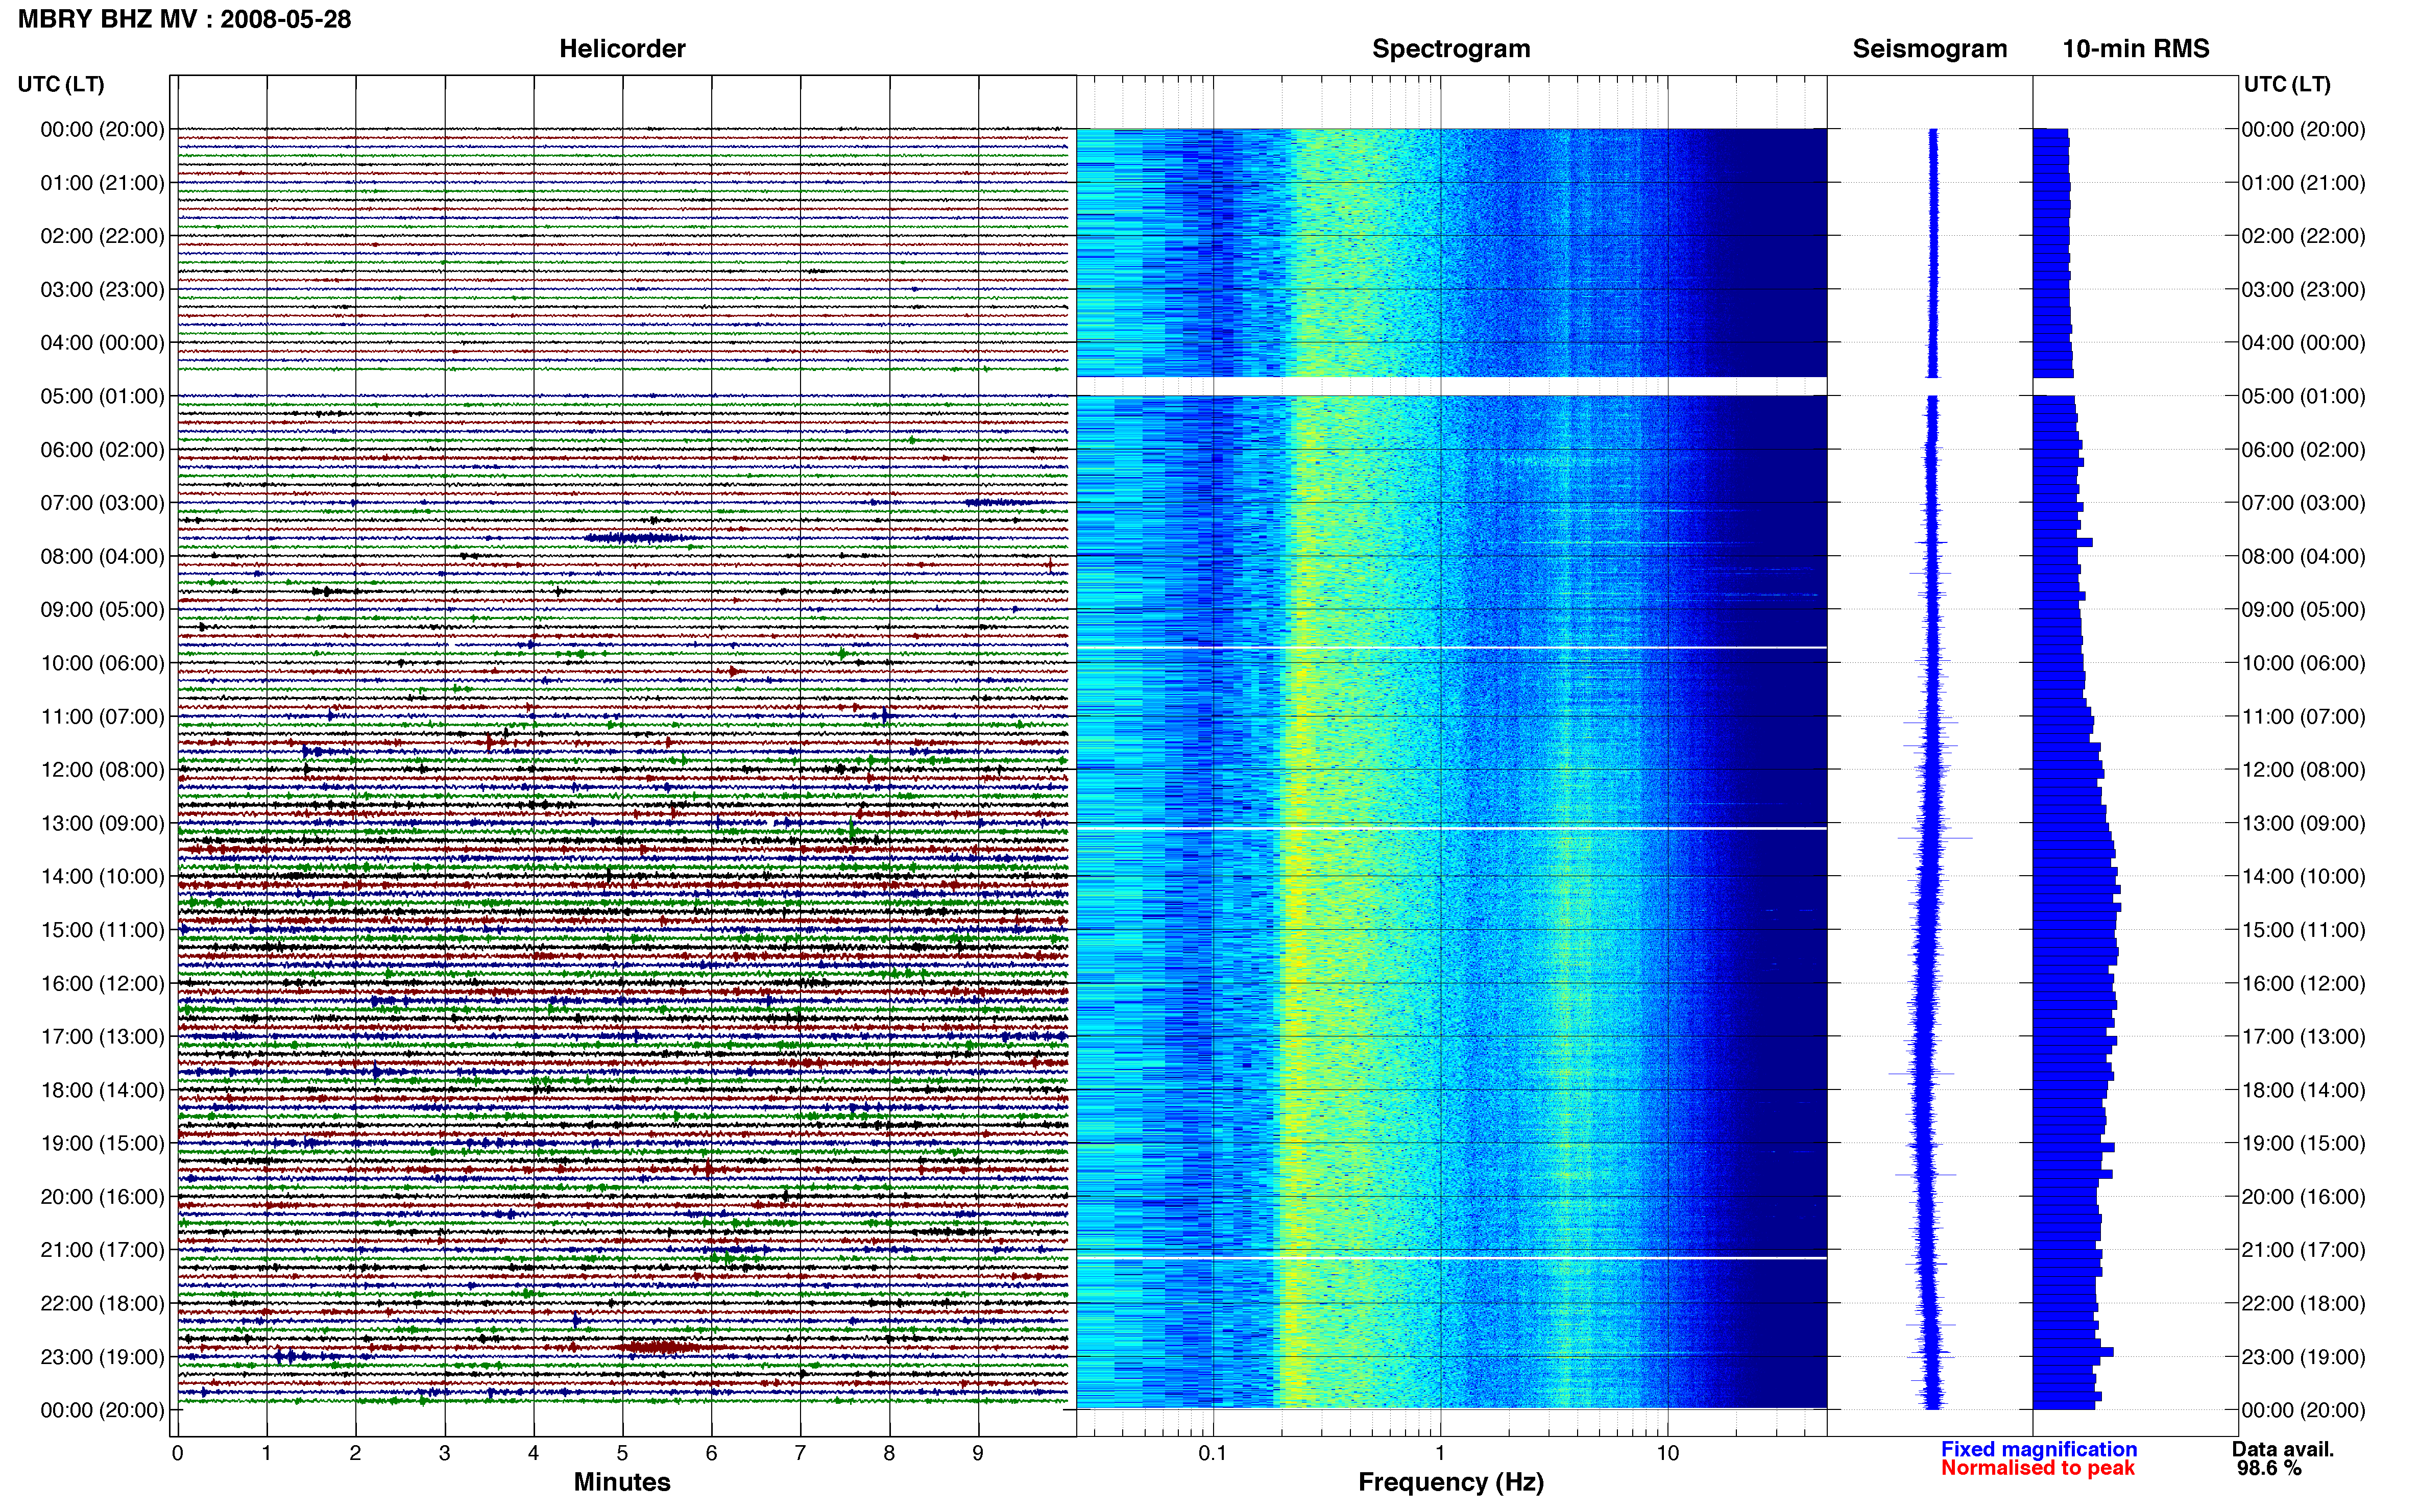Click RMS-side time label 18:00 (14:00)
The width and height of the screenshot is (2420, 1512).
[x=2303, y=1090]
